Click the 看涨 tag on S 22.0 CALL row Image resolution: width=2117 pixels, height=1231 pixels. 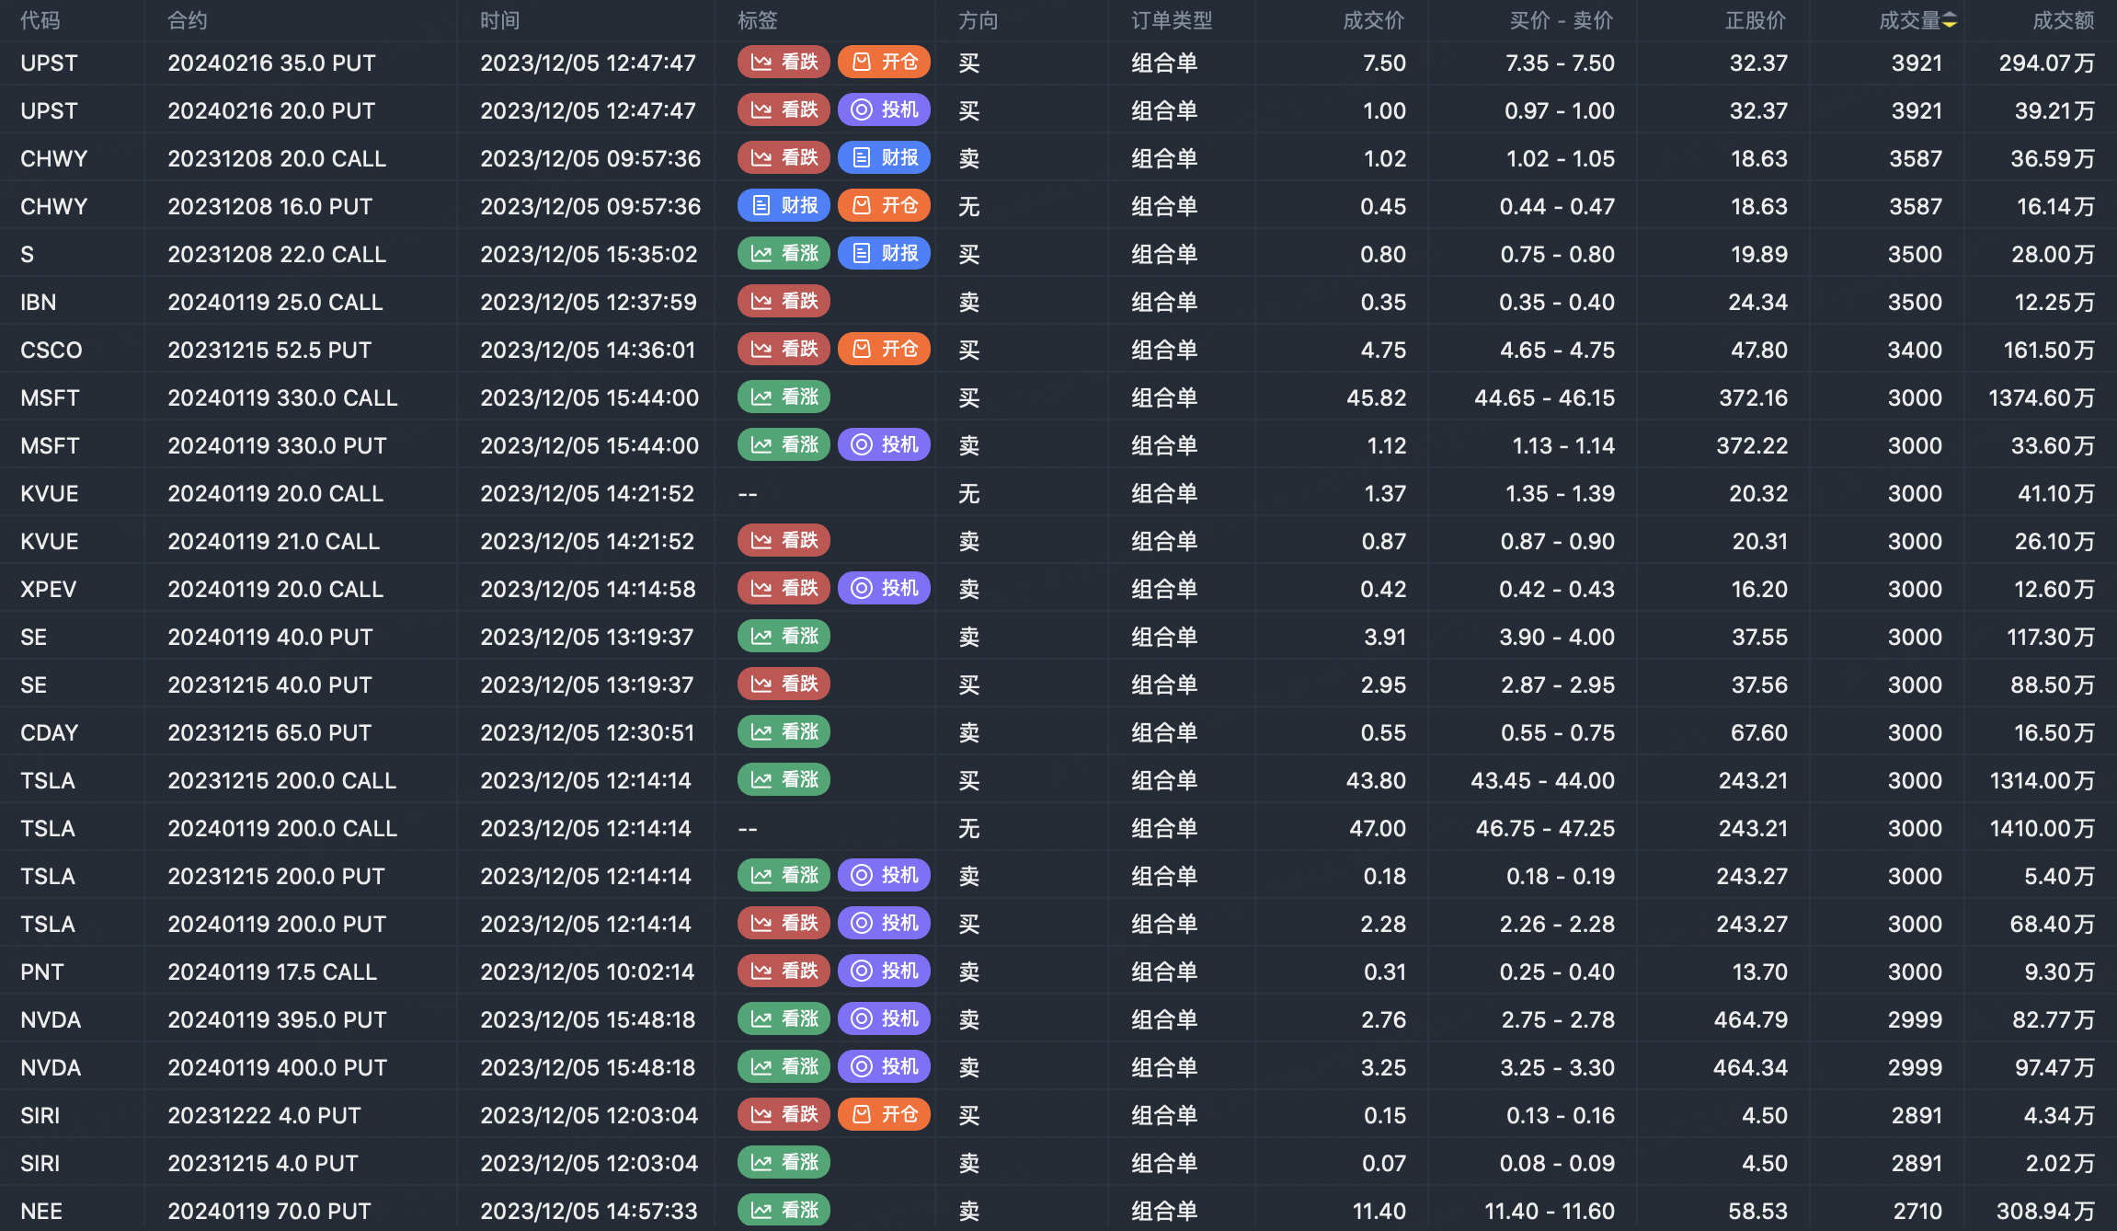tap(784, 253)
